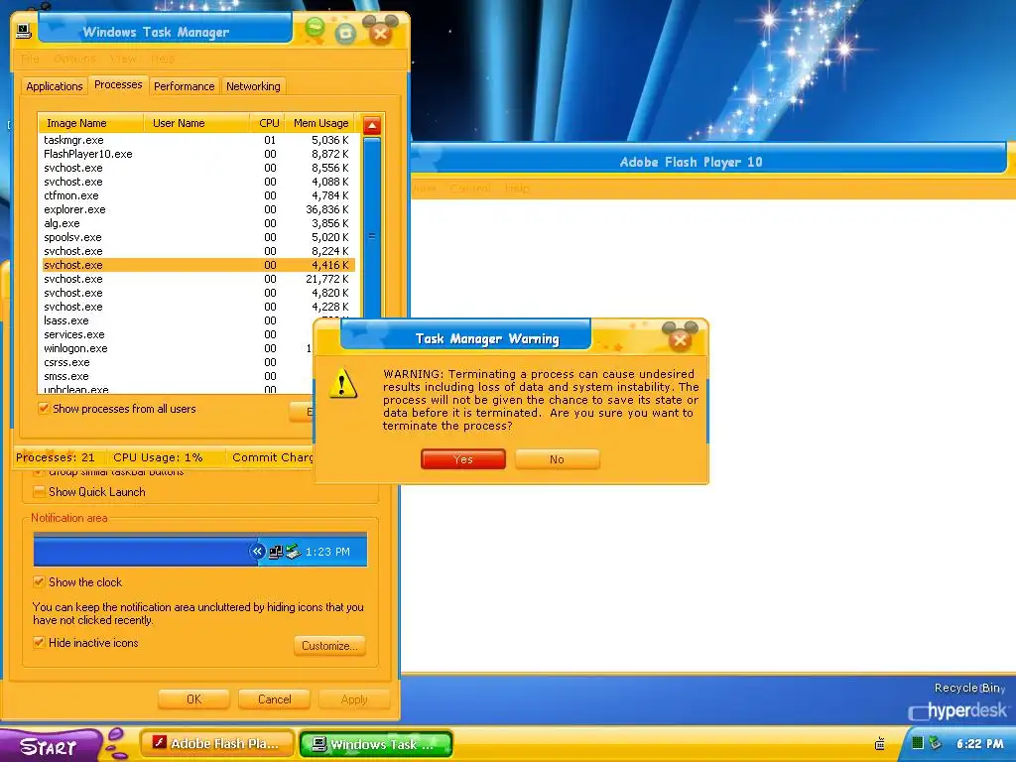Select the explorer.exe process row
The width and height of the screenshot is (1016, 762).
tap(196, 209)
